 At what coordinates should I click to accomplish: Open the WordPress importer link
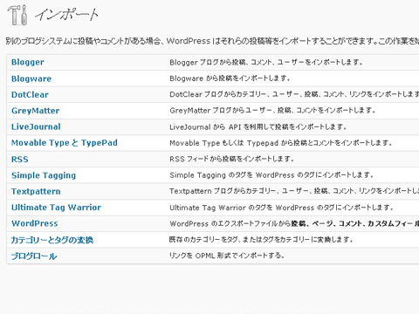[x=34, y=223]
